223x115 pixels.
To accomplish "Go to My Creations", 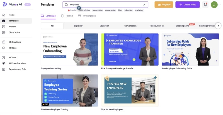I will click(15, 42).
